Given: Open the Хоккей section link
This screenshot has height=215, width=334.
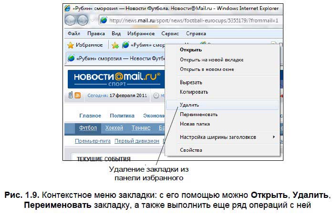Looking at the screenshot, I should coord(114,128).
